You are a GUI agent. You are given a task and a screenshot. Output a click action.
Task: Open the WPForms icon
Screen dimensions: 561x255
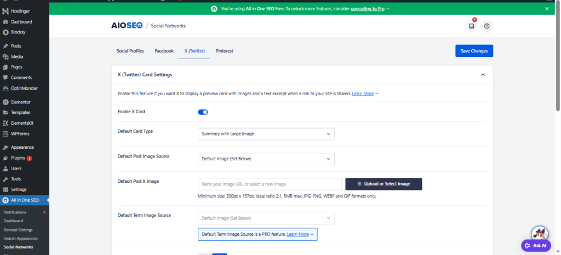click(x=5, y=134)
